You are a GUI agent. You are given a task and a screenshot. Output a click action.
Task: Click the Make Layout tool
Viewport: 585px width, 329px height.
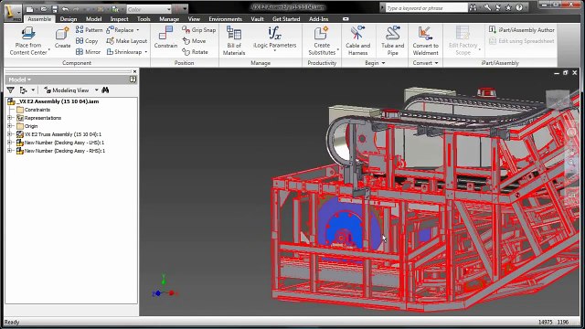pyautogui.click(x=127, y=40)
